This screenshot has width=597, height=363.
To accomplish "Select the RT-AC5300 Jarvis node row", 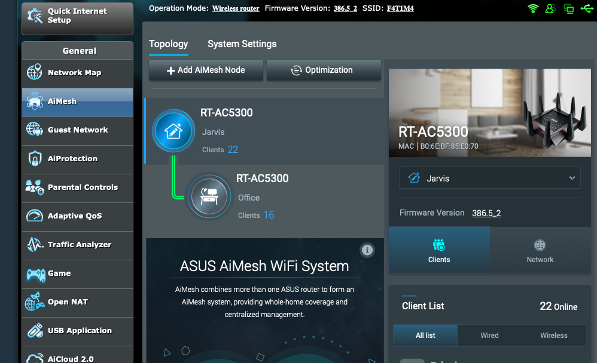I will [x=264, y=131].
